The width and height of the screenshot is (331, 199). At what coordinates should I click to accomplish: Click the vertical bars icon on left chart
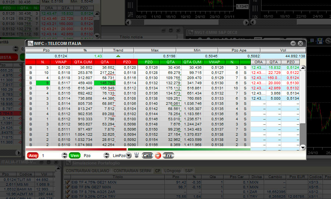(x=131, y=5)
